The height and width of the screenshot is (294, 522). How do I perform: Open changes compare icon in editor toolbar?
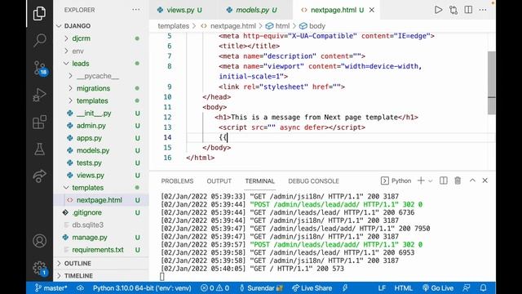(453, 10)
